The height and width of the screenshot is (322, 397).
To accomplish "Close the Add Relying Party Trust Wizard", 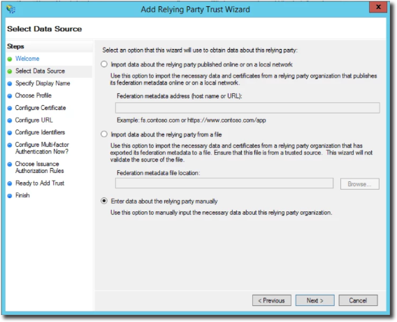I will 378,7.
